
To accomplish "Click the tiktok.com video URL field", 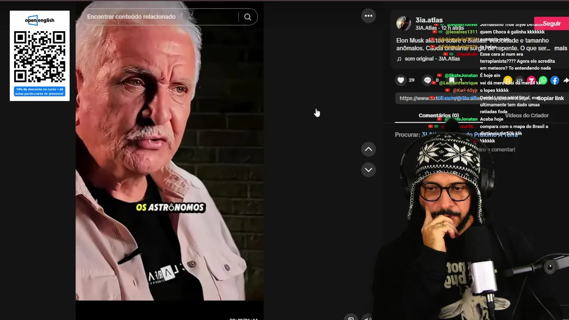I will (464, 98).
